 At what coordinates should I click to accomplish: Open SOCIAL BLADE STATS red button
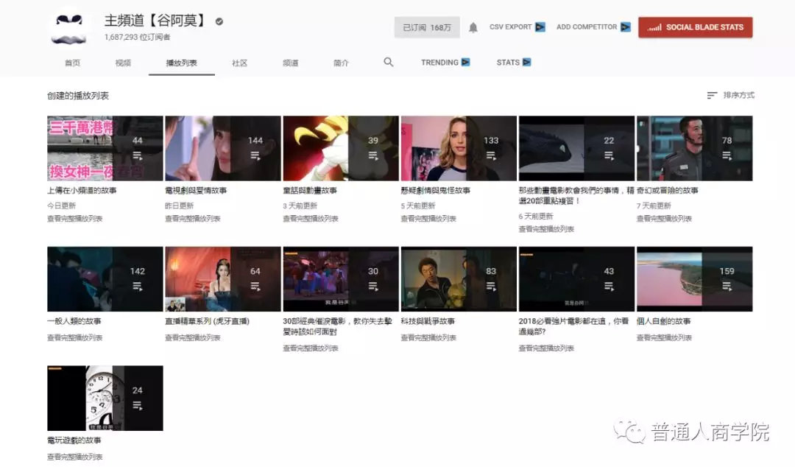(x=695, y=27)
